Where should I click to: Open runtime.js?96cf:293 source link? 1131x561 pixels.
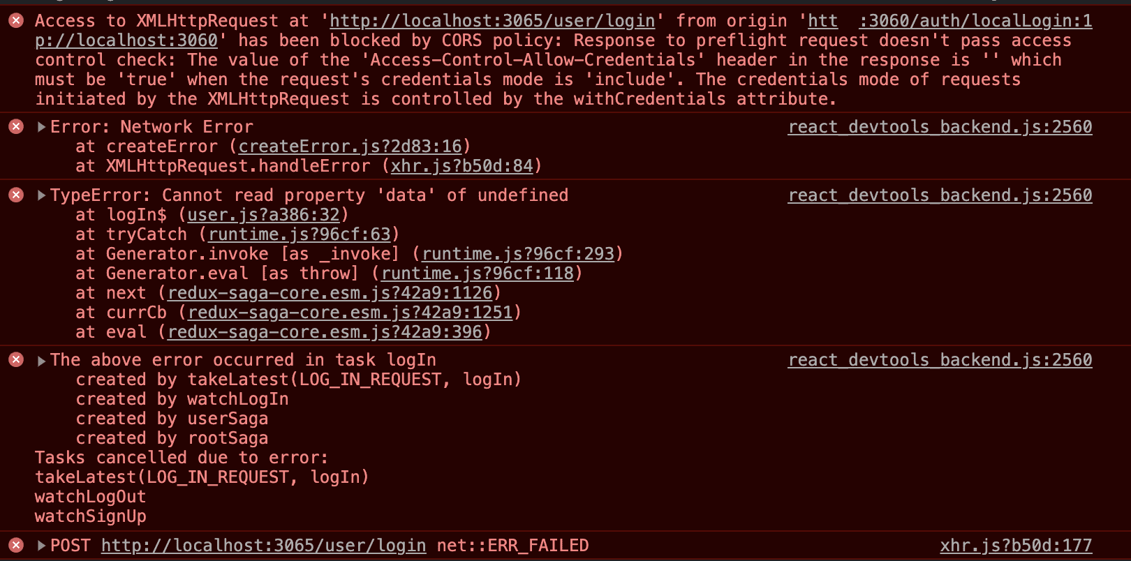pyautogui.click(x=518, y=254)
